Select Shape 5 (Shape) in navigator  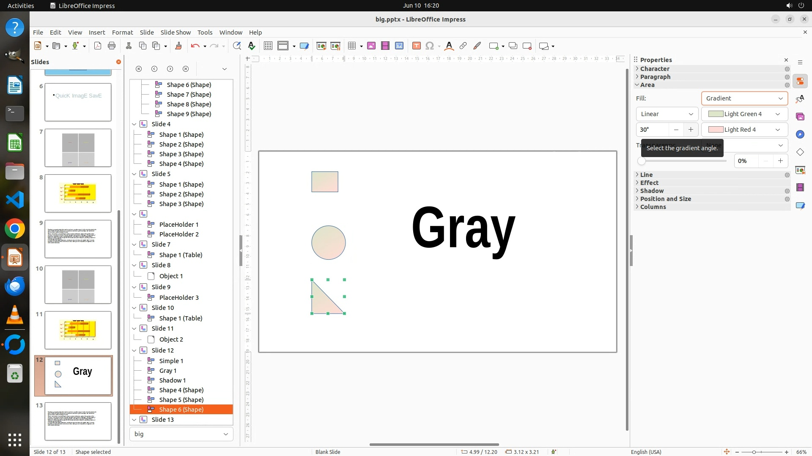click(x=181, y=400)
